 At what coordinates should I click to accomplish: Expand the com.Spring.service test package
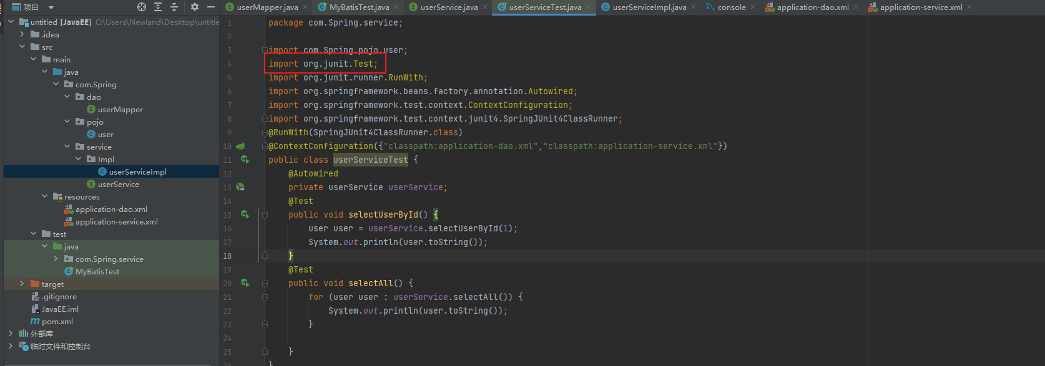click(56, 259)
